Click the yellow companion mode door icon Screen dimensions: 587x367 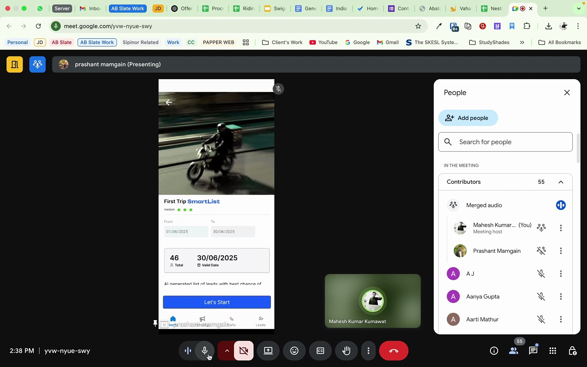15,65
